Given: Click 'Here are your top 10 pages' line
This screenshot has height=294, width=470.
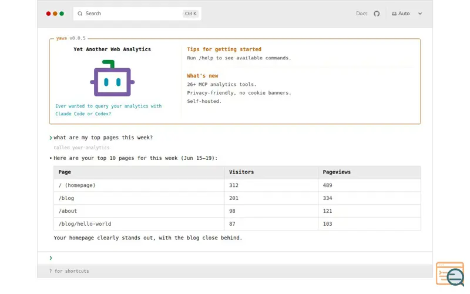Looking at the screenshot, I should coord(136,158).
